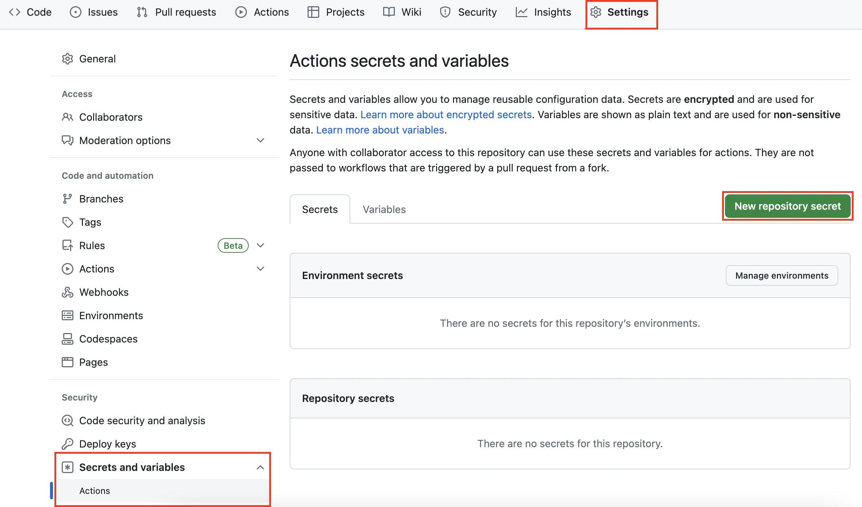Click the Environments server icon
862x507 pixels.
pos(68,316)
